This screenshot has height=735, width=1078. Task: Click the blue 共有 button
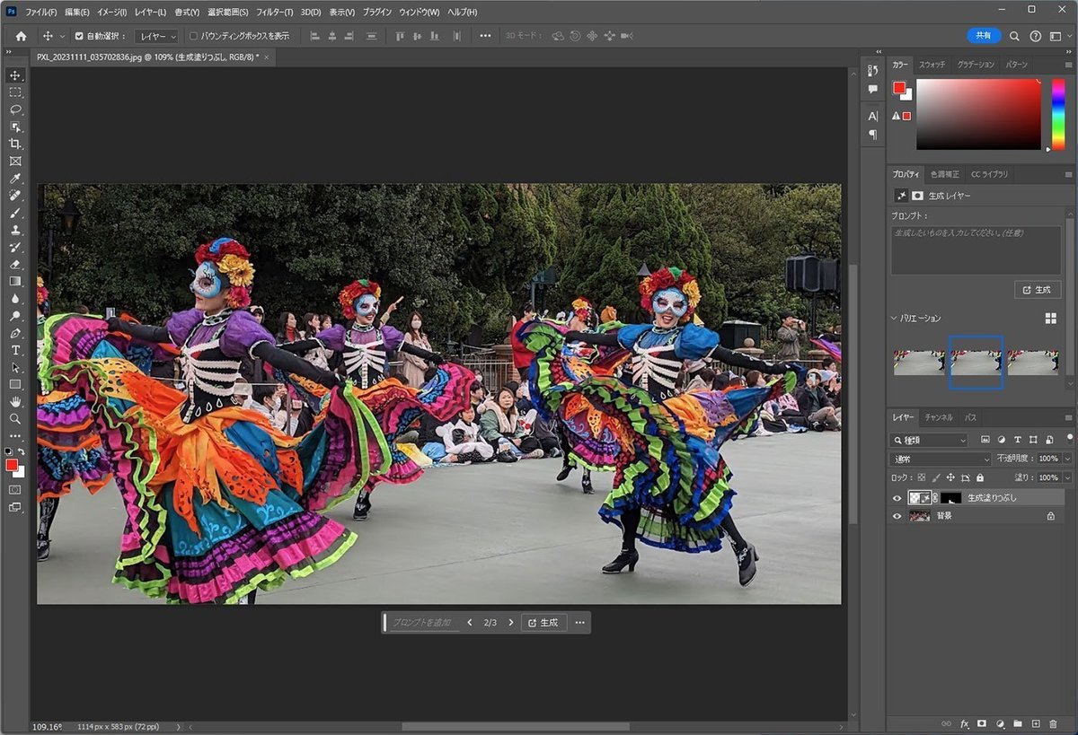pos(984,36)
